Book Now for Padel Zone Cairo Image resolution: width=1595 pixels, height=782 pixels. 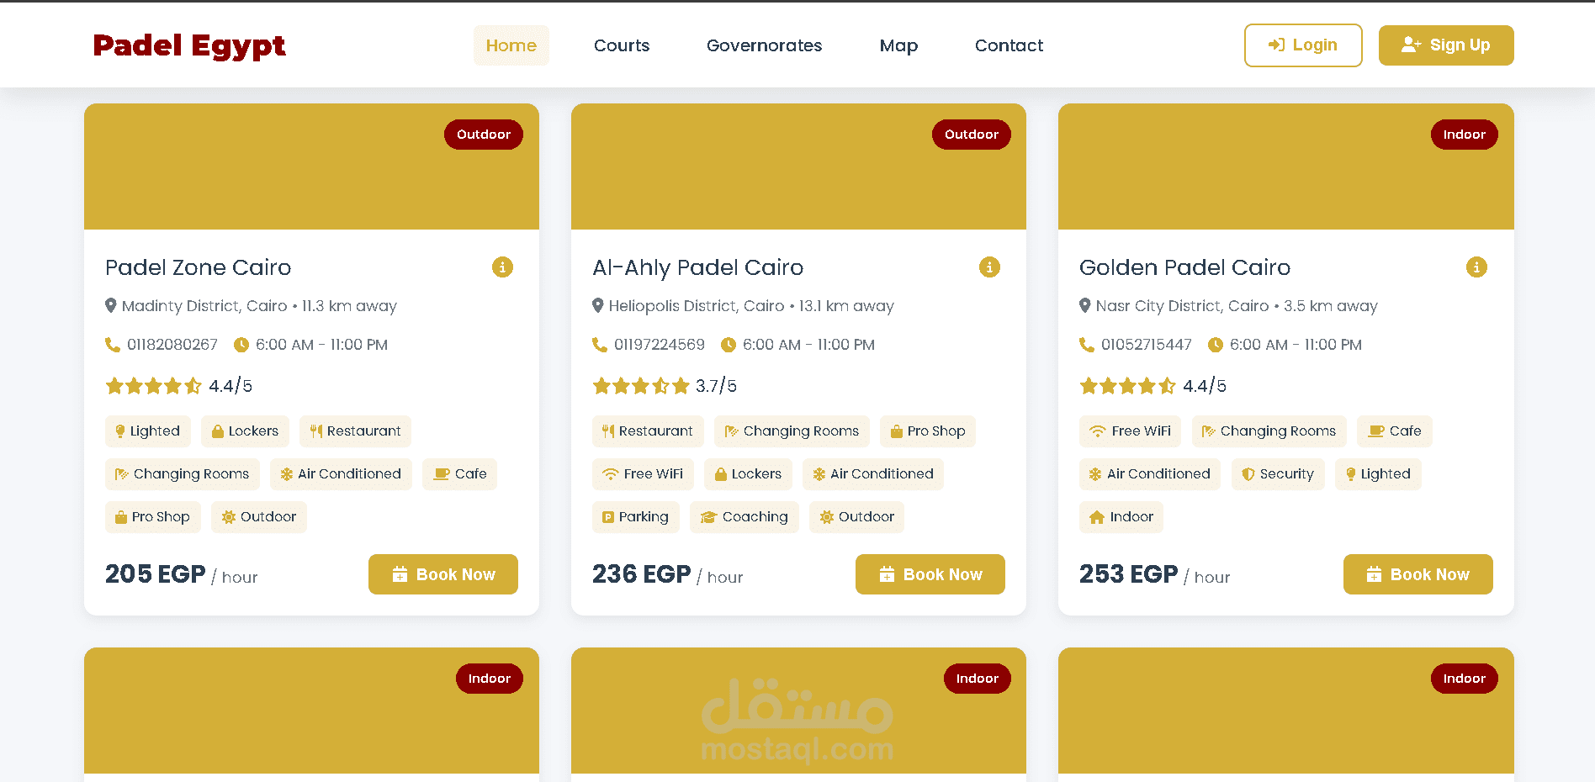(442, 574)
